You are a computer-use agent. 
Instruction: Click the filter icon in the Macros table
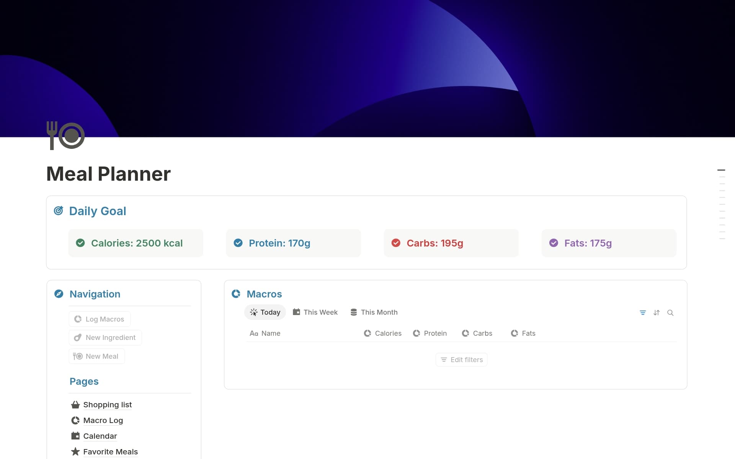pyautogui.click(x=643, y=312)
